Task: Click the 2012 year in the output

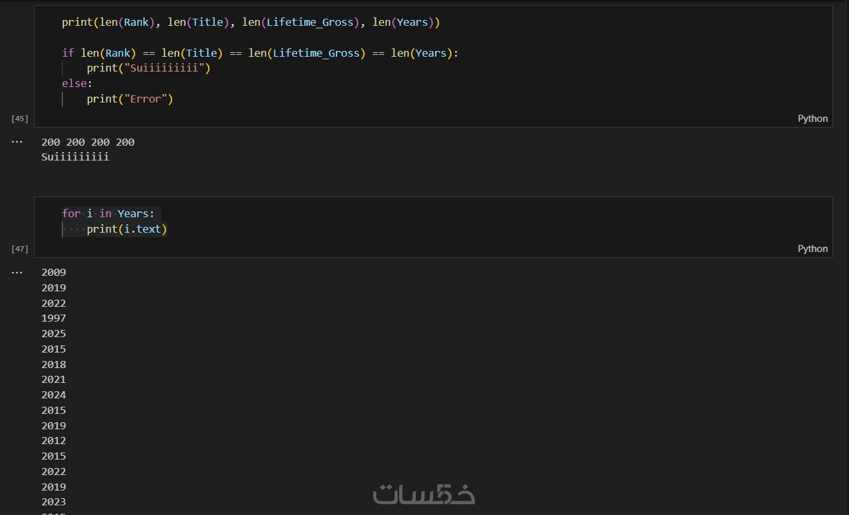Action: click(54, 441)
